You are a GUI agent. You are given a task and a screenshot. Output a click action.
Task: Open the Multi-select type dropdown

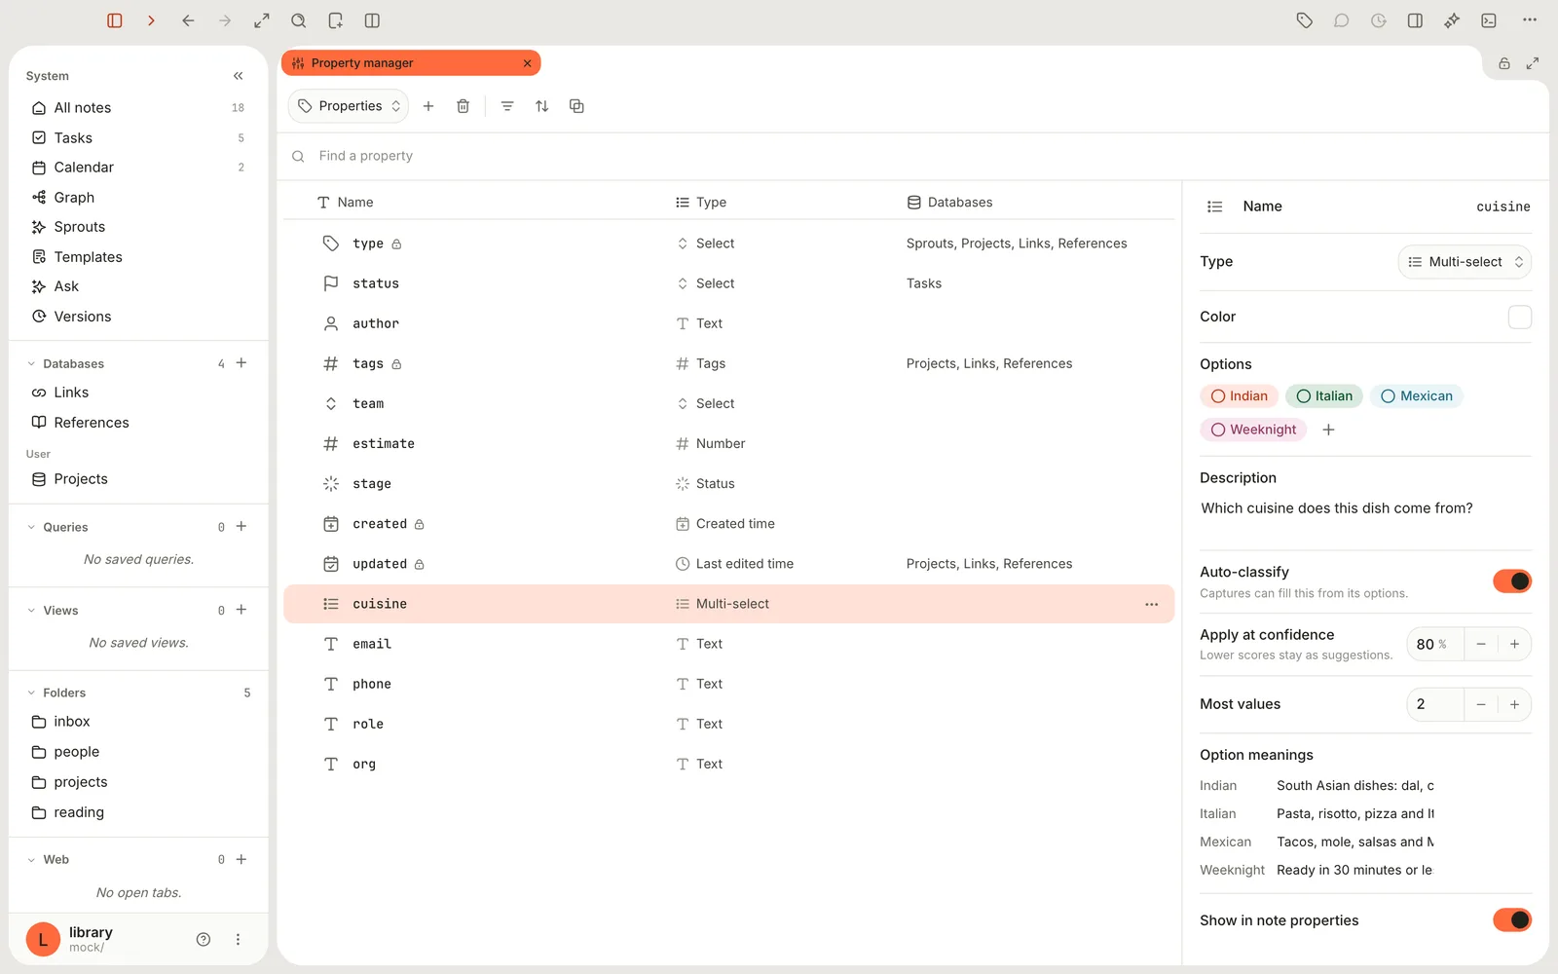[1465, 262]
